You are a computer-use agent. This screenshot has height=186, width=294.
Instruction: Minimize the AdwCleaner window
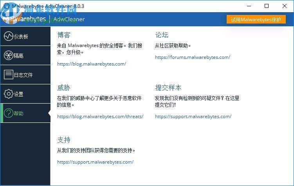(249, 6)
